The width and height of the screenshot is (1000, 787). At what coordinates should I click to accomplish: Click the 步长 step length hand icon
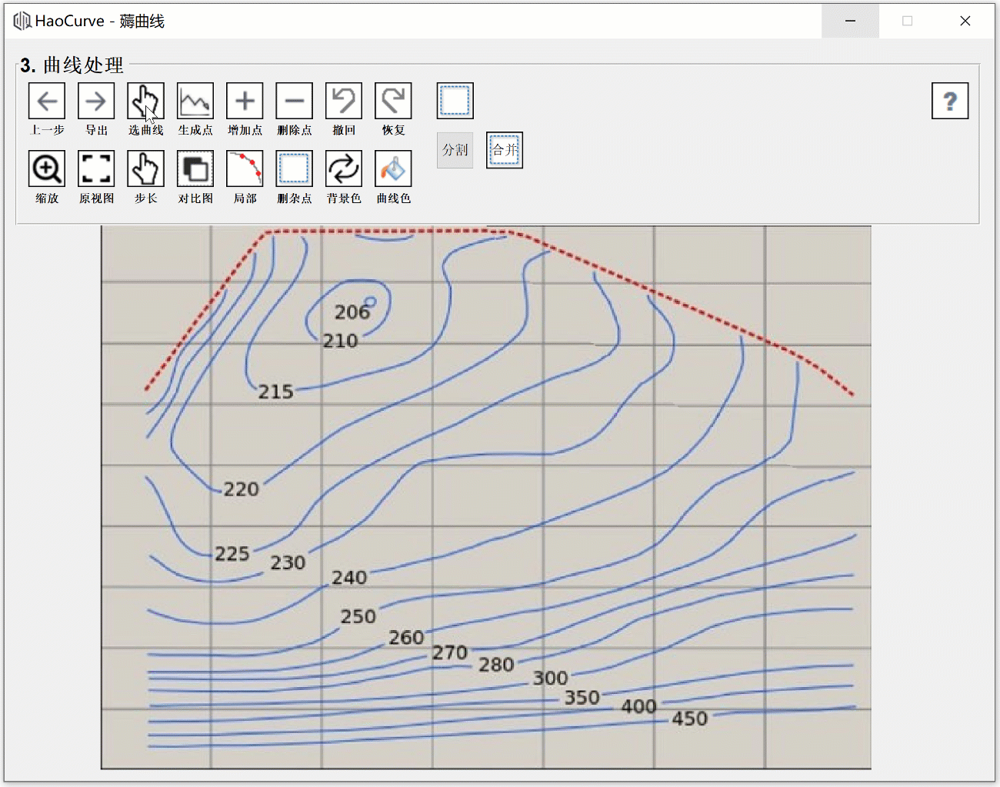145,168
